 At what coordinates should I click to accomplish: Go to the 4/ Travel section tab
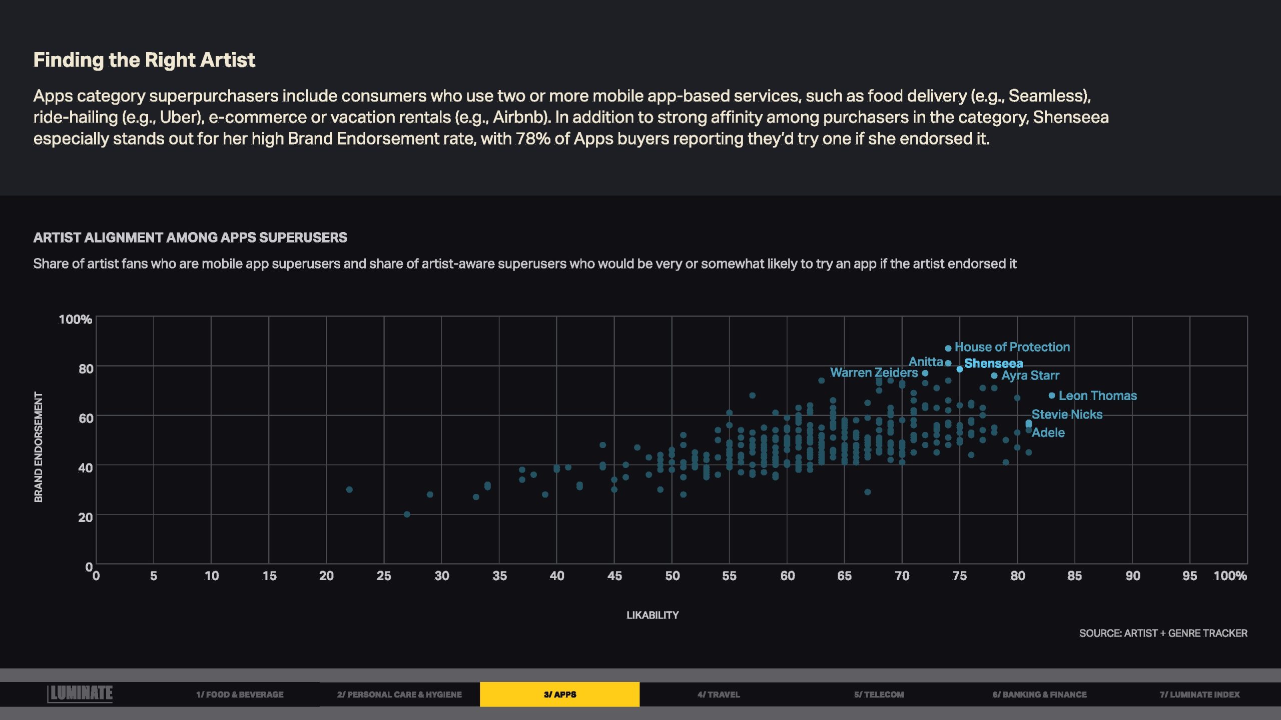point(719,694)
